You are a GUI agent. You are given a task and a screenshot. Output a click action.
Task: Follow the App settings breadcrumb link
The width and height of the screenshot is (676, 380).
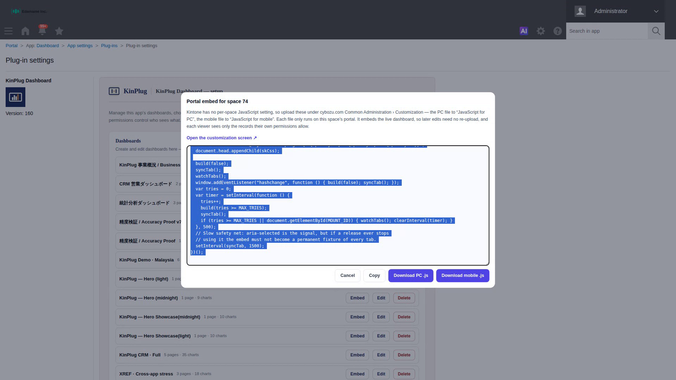pyautogui.click(x=80, y=46)
